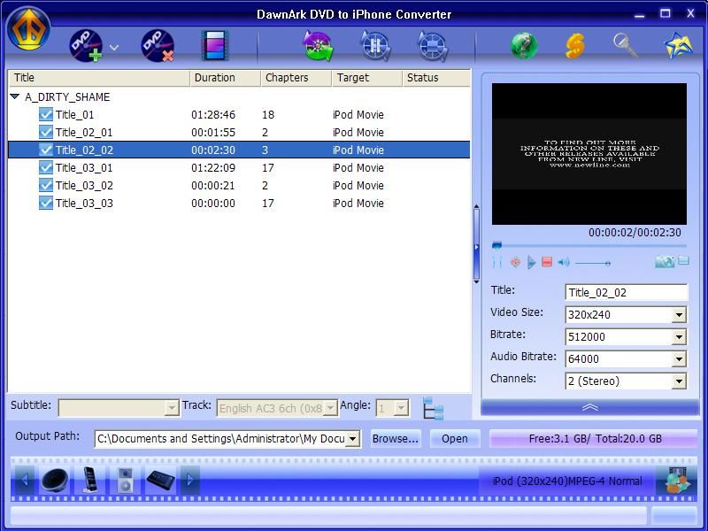
Task: Open the Video Size dropdown
Action: point(679,315)
